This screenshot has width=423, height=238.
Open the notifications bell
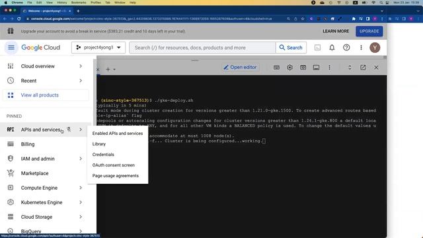(332, 48)
